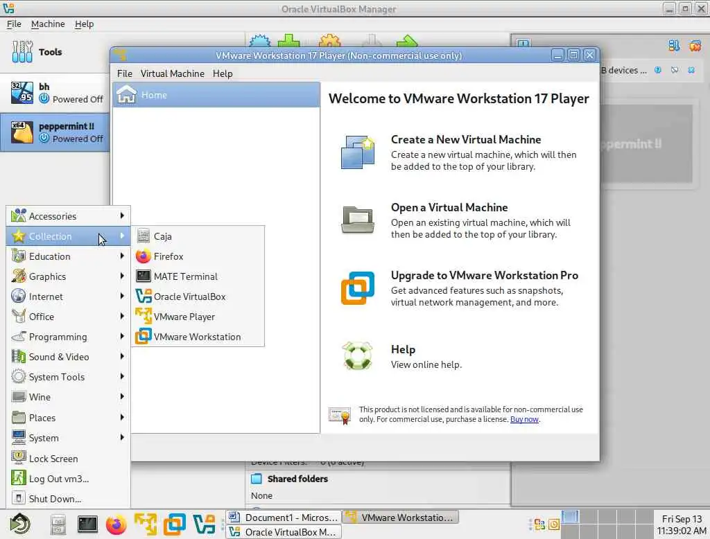
Task: Open Machine menu in VirtualBox Manager
Action: pos(48,24)
